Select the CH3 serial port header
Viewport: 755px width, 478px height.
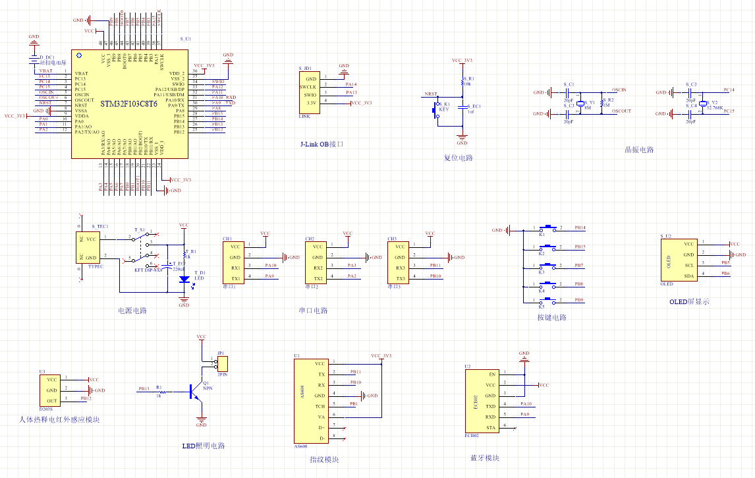[399, 262]
